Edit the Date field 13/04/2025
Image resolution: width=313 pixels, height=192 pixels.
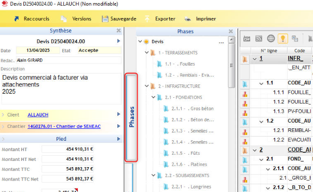38,50
